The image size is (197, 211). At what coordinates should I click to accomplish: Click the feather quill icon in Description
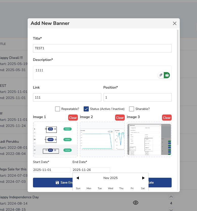[x=160, y=75]
